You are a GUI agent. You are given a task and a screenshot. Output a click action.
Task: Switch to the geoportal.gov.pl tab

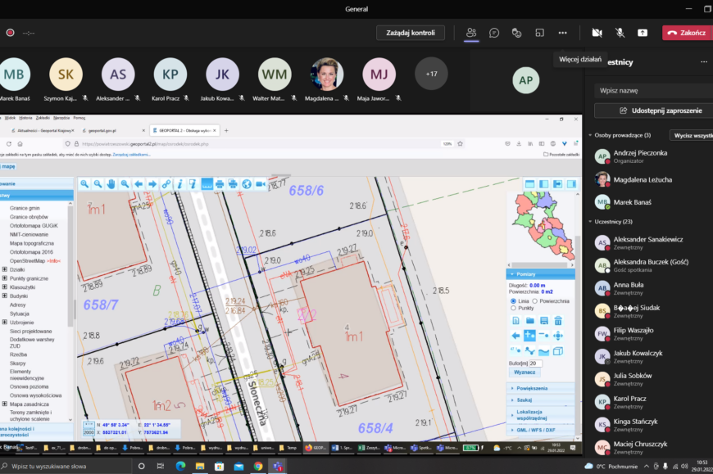point(112,130)
